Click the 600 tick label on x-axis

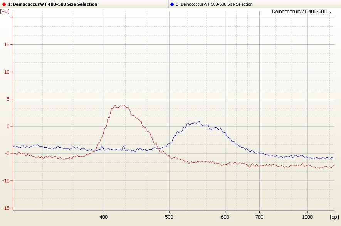click(225, 217)
